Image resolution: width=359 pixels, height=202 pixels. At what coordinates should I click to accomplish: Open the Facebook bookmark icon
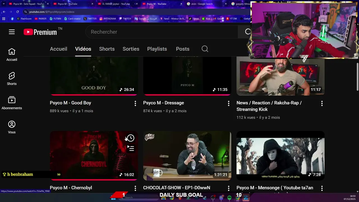coord(12,19)
